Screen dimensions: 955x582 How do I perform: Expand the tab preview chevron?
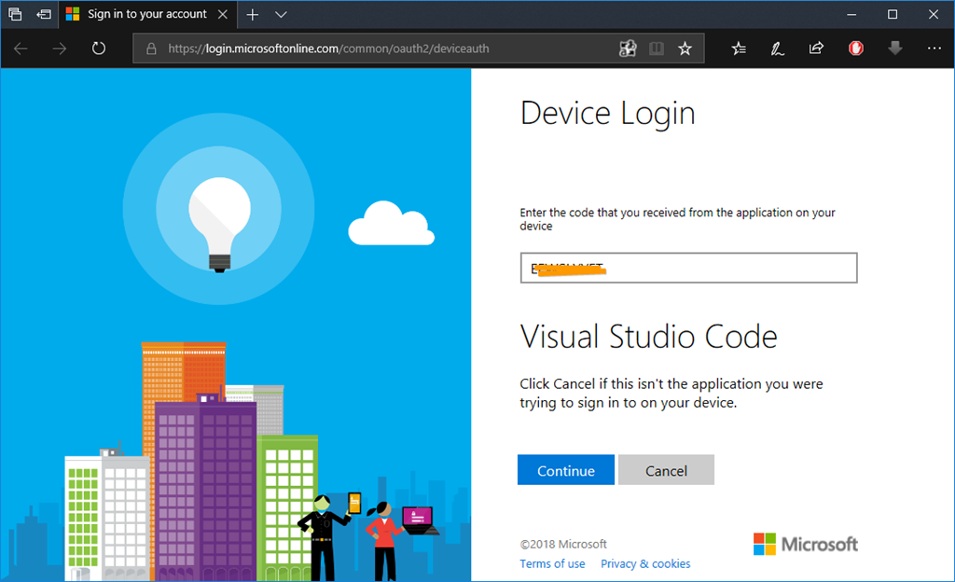coord(282,15)
